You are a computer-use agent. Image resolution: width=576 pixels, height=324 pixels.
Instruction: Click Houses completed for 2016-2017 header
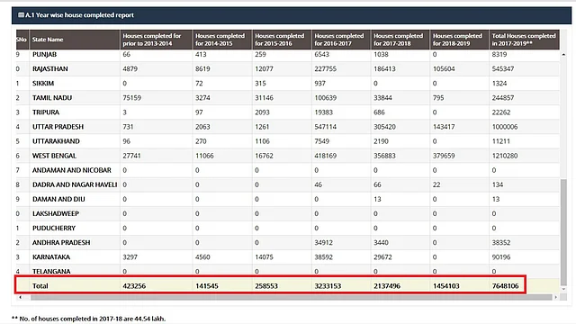coord(339,40)
